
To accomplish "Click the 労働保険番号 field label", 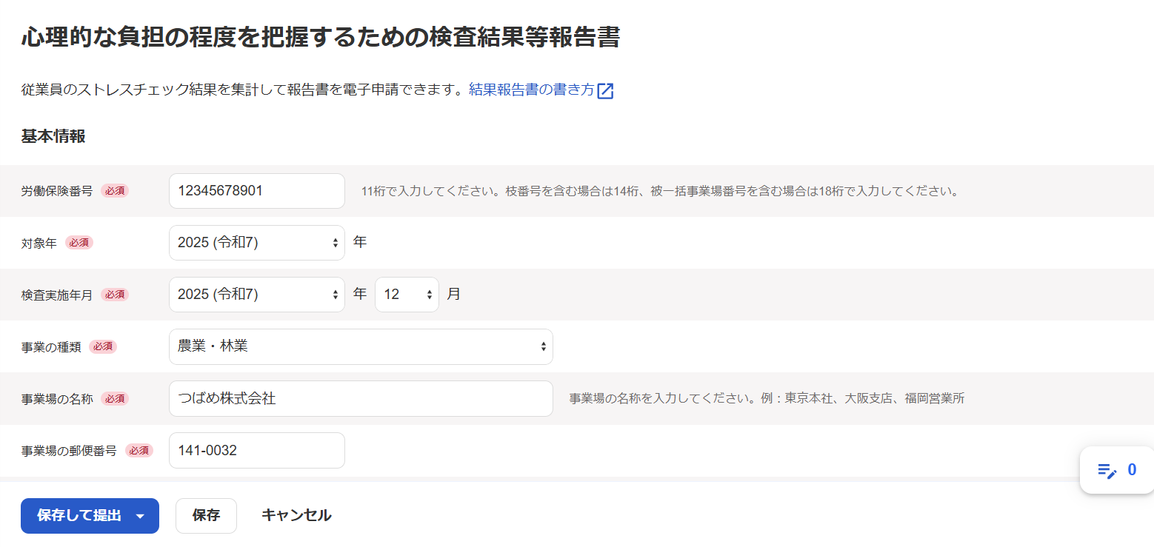I will (x=57, y=191).
